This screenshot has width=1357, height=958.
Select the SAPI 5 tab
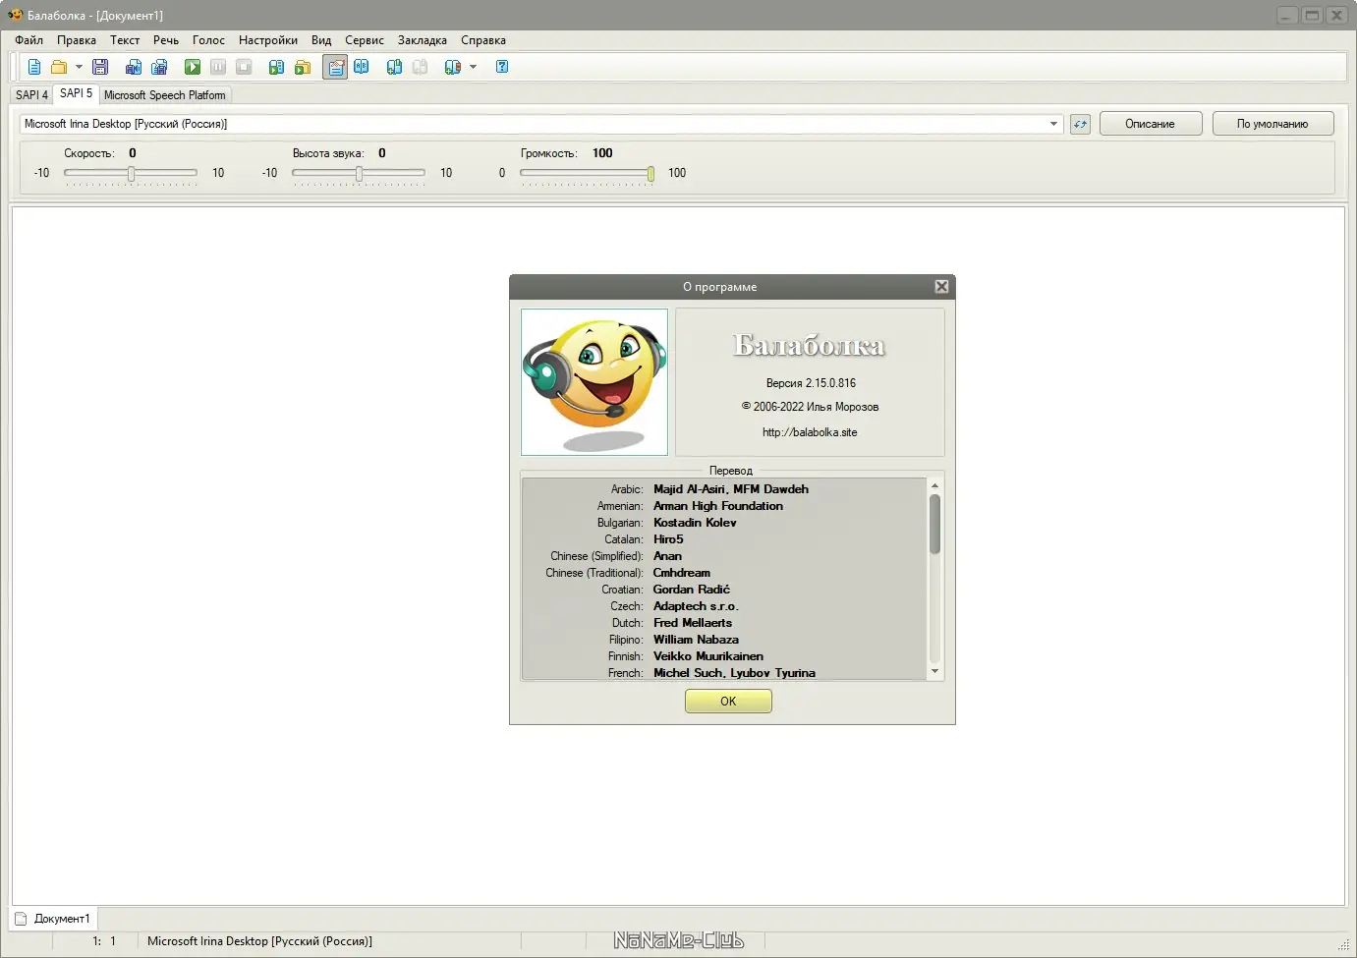point(76,93)
